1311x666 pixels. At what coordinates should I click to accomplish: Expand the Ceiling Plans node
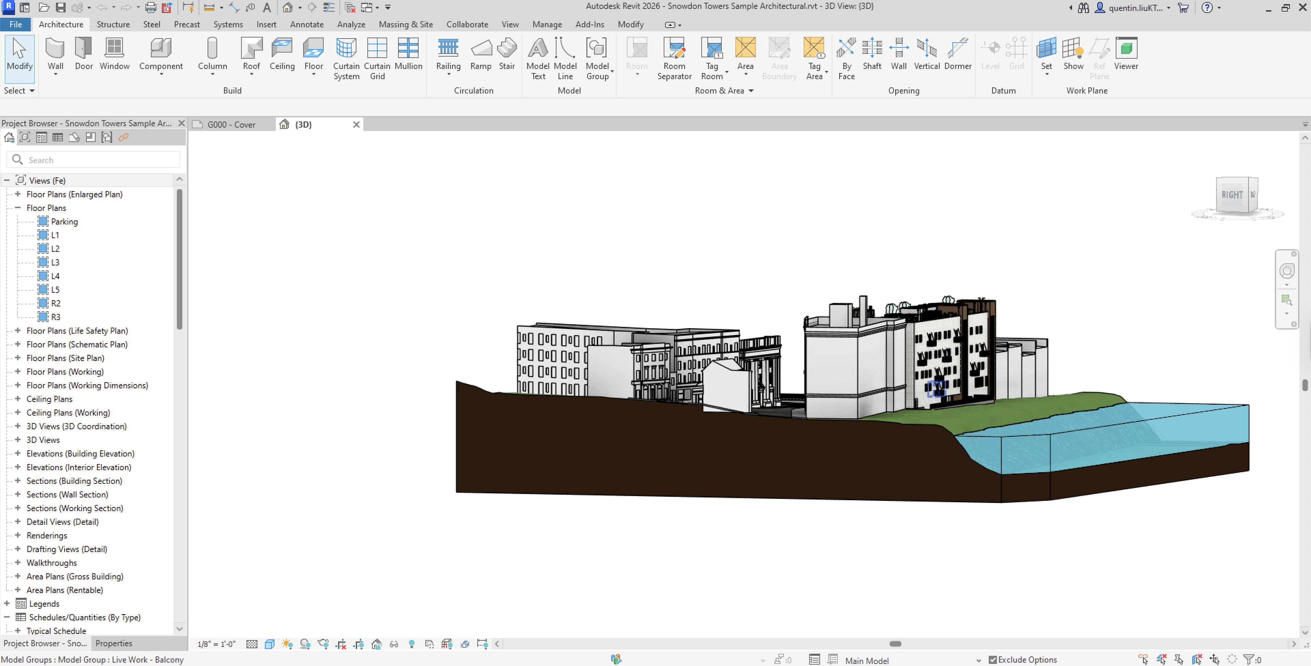coord(18,399)
